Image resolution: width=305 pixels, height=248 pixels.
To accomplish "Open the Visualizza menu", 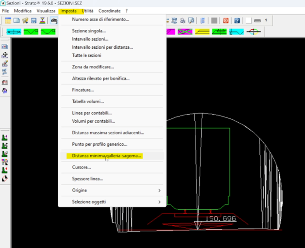I will (46, 11).
